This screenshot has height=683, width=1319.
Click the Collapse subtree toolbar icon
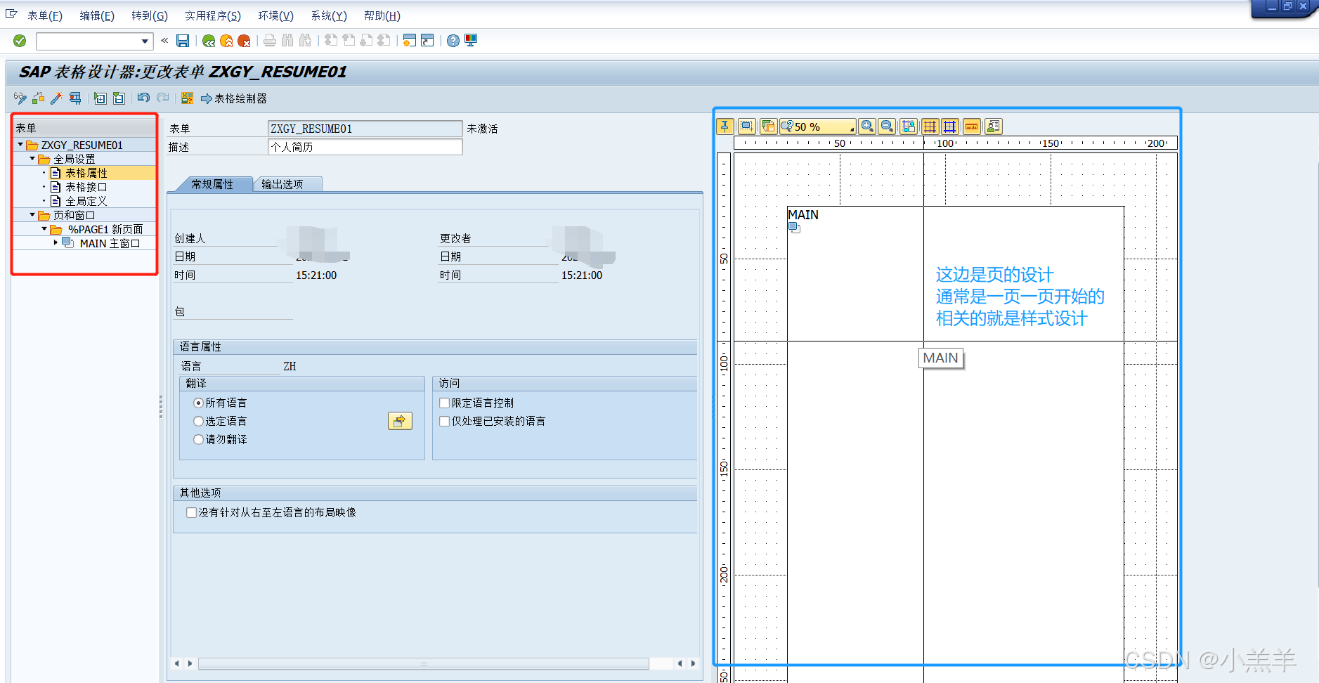[x=119, y=98]
